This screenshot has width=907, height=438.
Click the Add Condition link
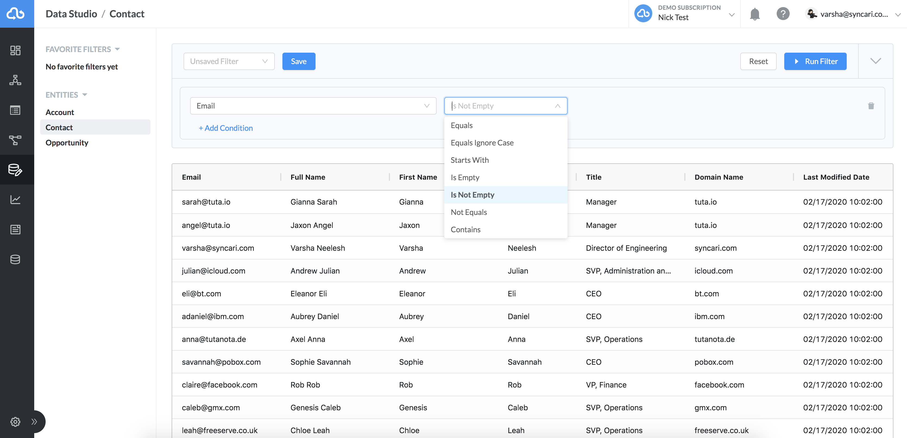pyautogui.click(x=225, y=128)
